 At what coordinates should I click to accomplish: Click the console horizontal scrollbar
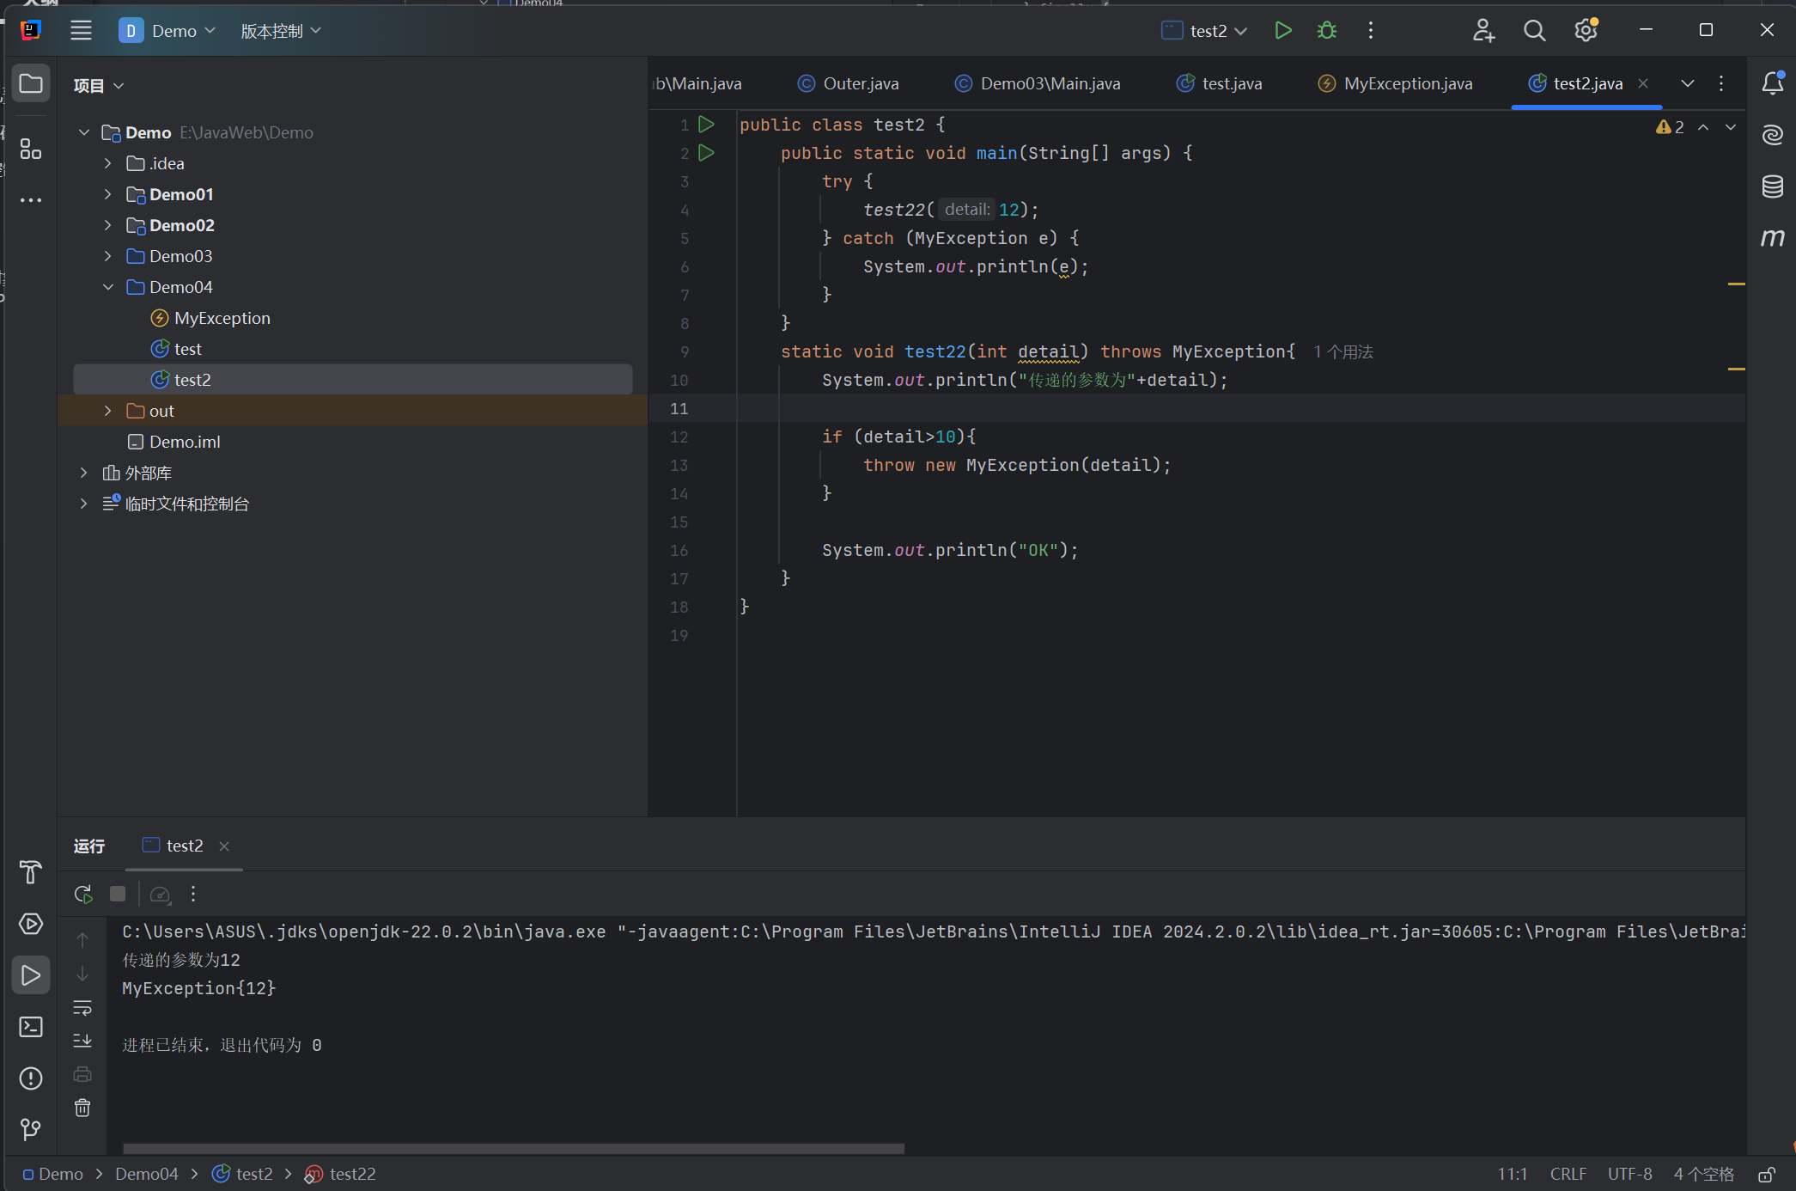tap(513, 1149)
